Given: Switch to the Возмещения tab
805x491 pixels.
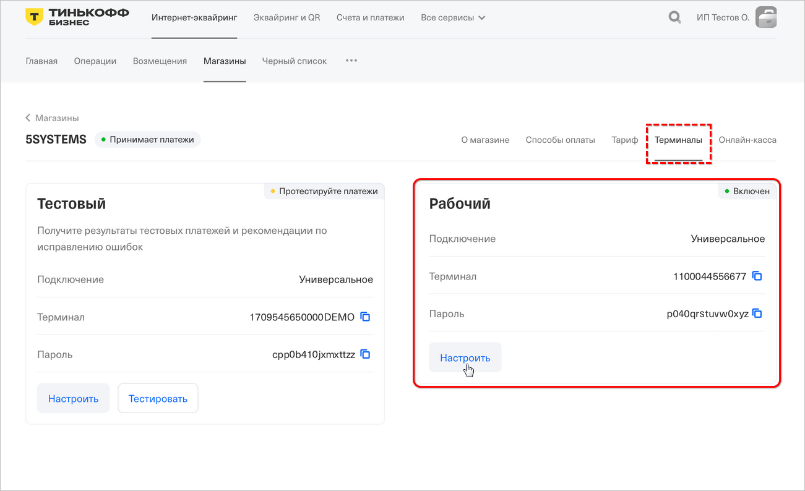Looking at the screenshot, I should point(160,61).
